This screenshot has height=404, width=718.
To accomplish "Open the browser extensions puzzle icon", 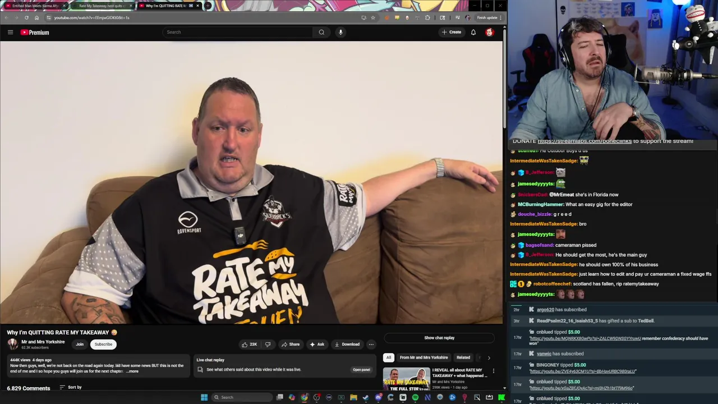I will pyautogui.click(x=428, y=17).
